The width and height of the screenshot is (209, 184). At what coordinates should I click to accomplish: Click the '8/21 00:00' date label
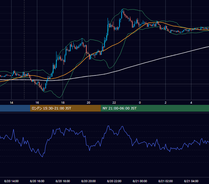pyautogui.click(x=140, y=181)
